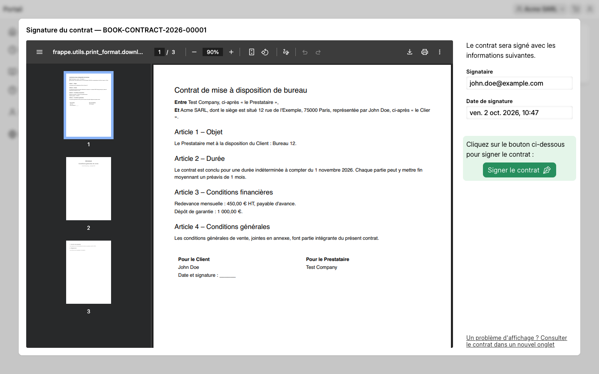Image resolution: width=599 pixels, height=374 pixels.
Task: Click the 'Pour le Client' label
Action: [x=194, y=259]
